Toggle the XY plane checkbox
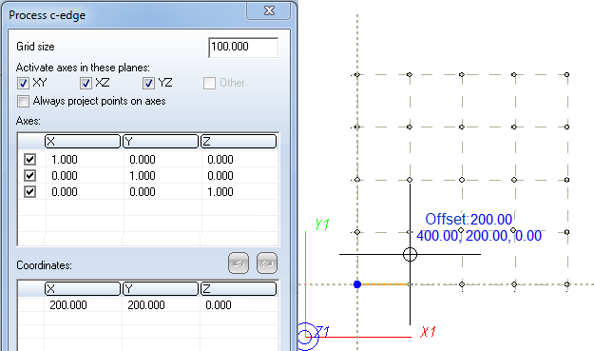594x351 pixels. pos(23,83)
